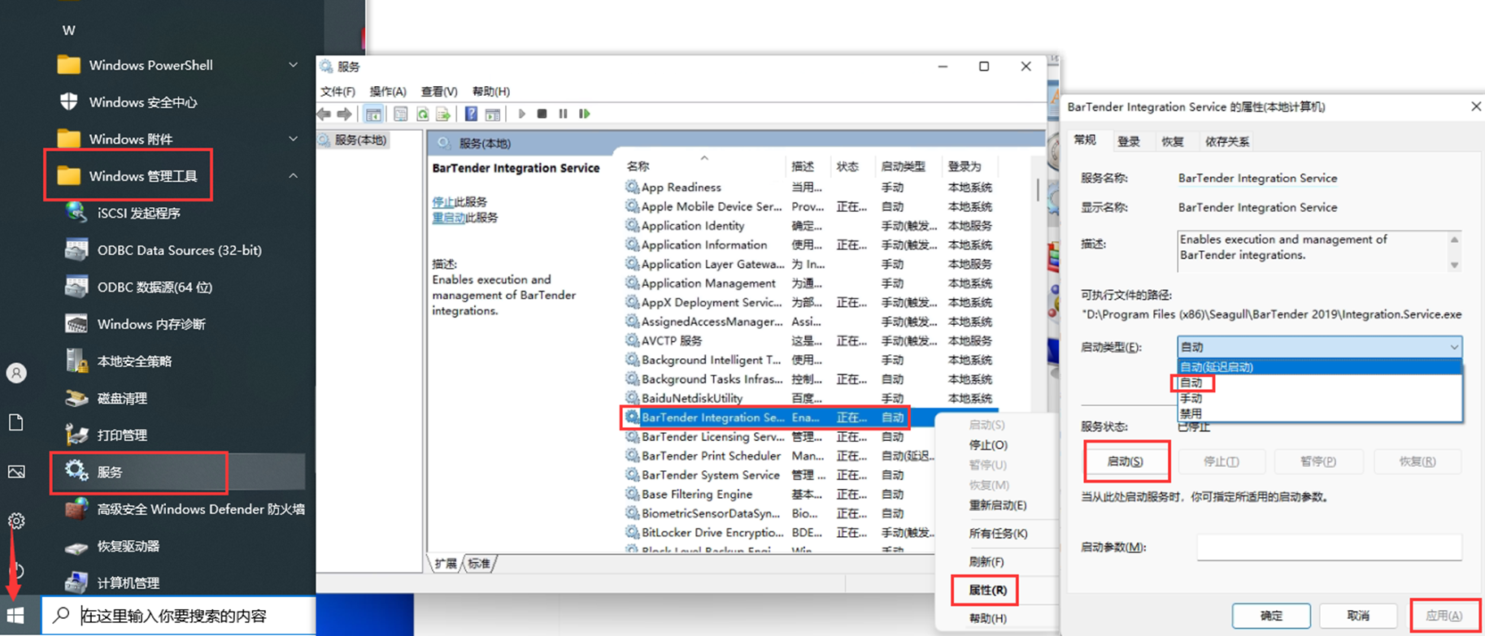Click the back arrow in Services toolbar
The image size is (1485, 636).
pos(324,114)
